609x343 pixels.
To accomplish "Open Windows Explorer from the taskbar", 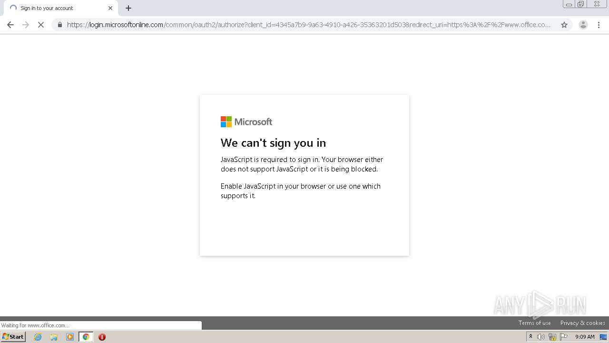I will [54, 337].
